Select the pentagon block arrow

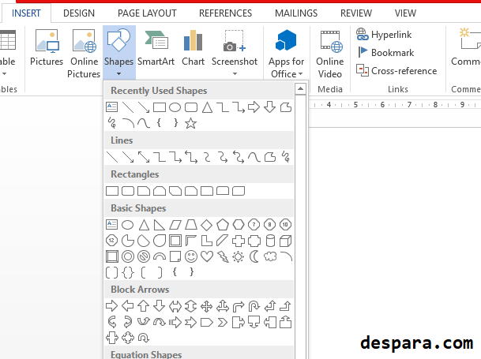(206, 322)
